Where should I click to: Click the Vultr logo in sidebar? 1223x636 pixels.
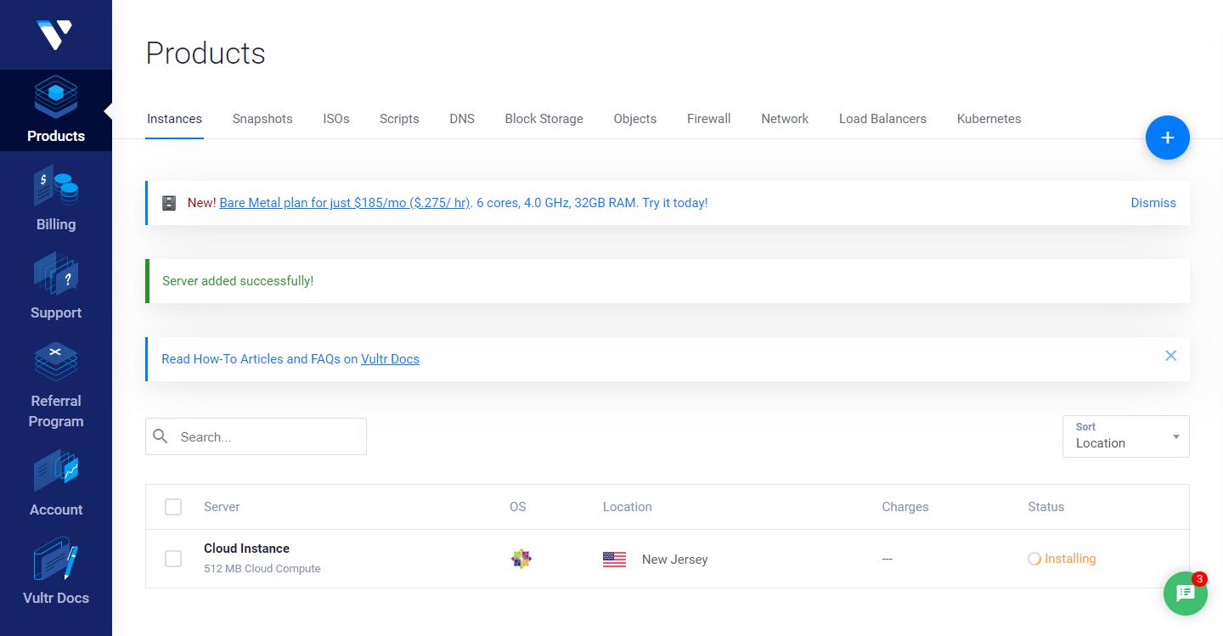(54, 35)
